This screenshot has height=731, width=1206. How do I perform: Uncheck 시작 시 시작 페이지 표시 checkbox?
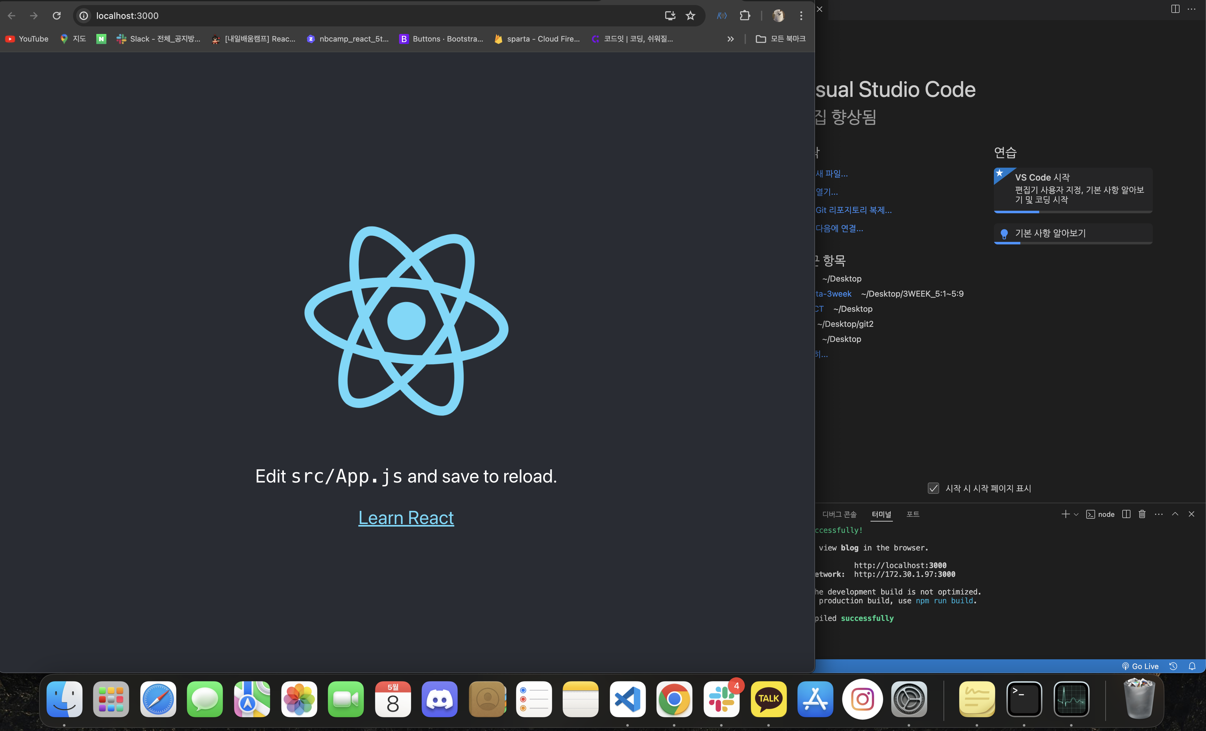(933, 488)
